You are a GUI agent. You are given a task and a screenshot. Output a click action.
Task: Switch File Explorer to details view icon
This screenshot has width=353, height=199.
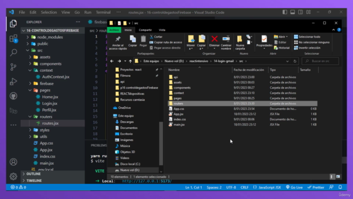point(332,177)
